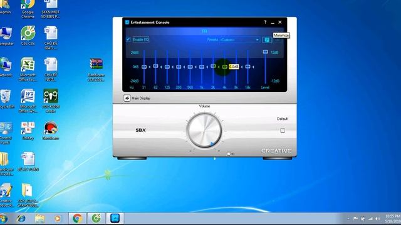Open Windows Media Player from the taskbar
This screenshot has height=225, width=401.
click(58, 219)
